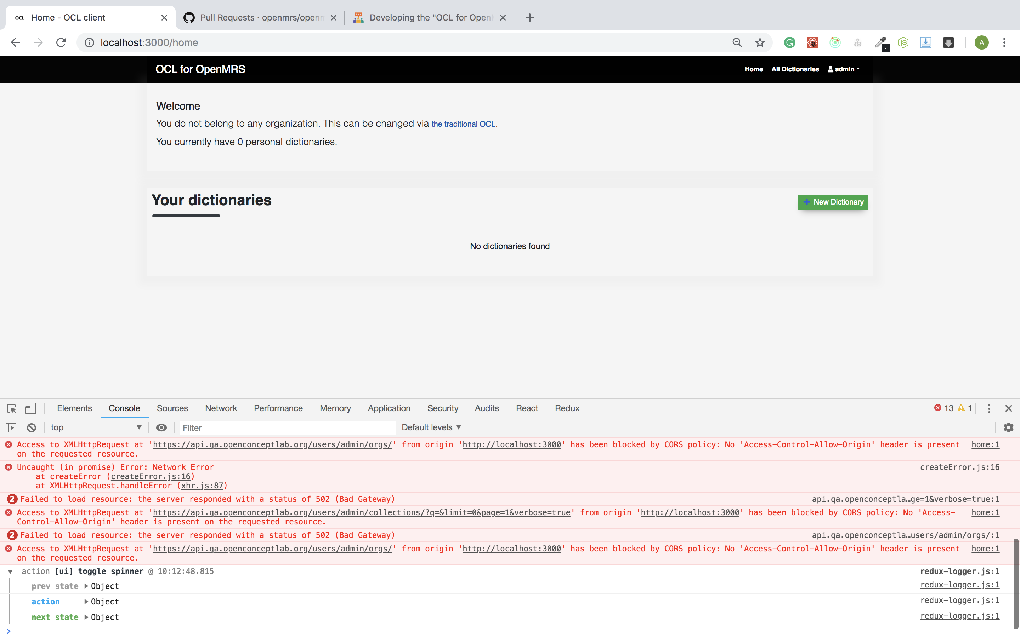Image resolution: width=1020 pixels, height=637 pixels.
Task: Open the React DevTools extension icon
Action: (x=812, y=42)
